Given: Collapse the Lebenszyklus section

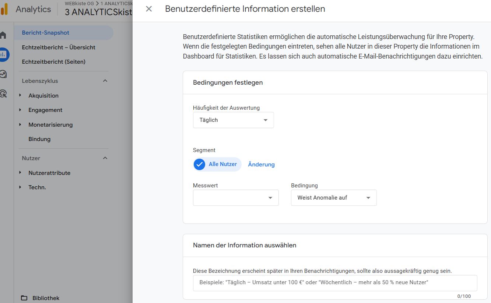Looking at the screenshot, I should click(105, 81).
